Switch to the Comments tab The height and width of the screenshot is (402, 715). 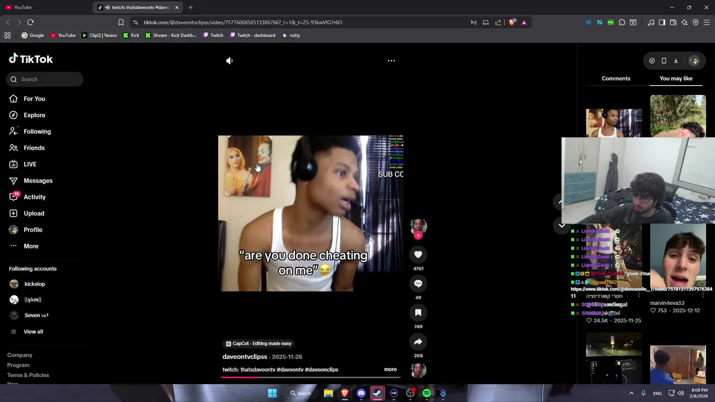point(616,79)
